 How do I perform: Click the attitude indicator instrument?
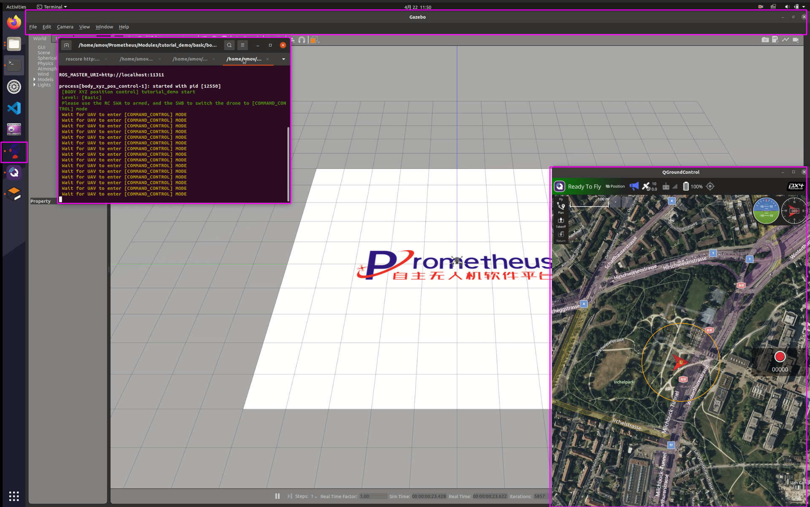point(766,210)
